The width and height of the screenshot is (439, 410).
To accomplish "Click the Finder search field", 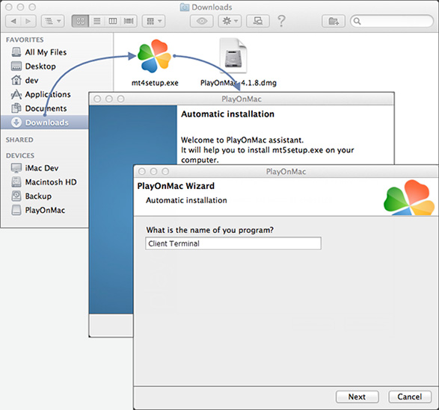I will coord(392,21).
